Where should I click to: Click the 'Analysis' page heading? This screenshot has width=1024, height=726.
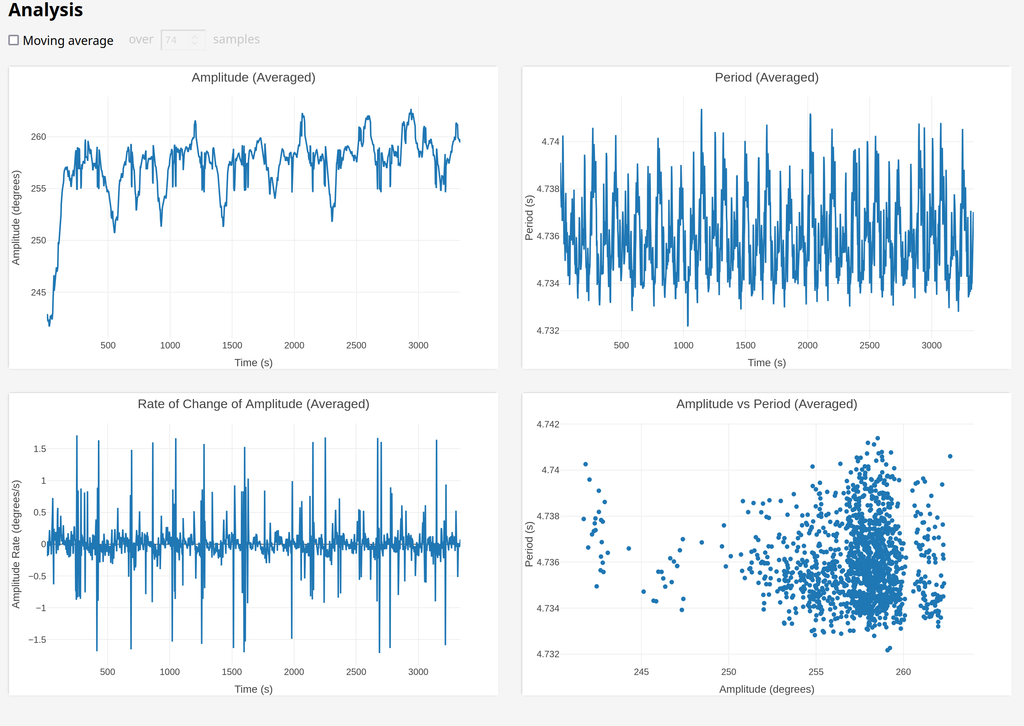click(x=46, y=10)
